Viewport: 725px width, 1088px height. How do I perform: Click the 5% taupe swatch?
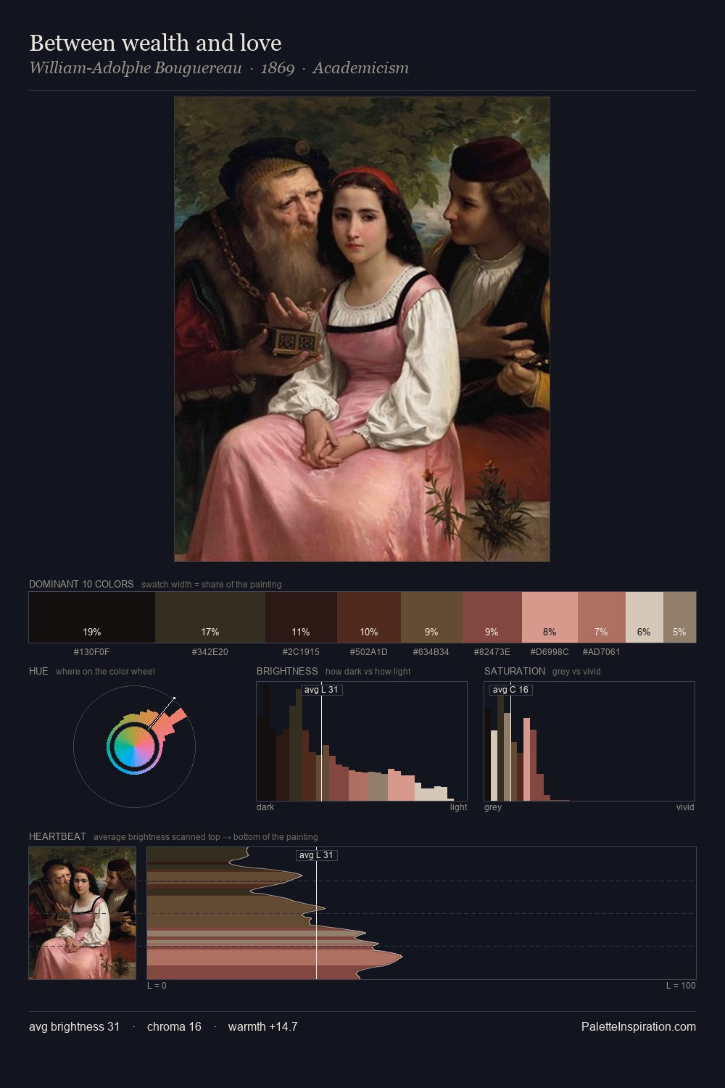679,617
